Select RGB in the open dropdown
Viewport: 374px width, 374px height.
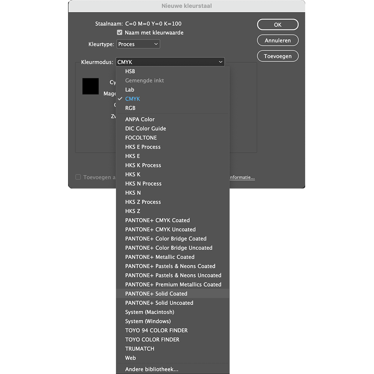tap(130, 108)
